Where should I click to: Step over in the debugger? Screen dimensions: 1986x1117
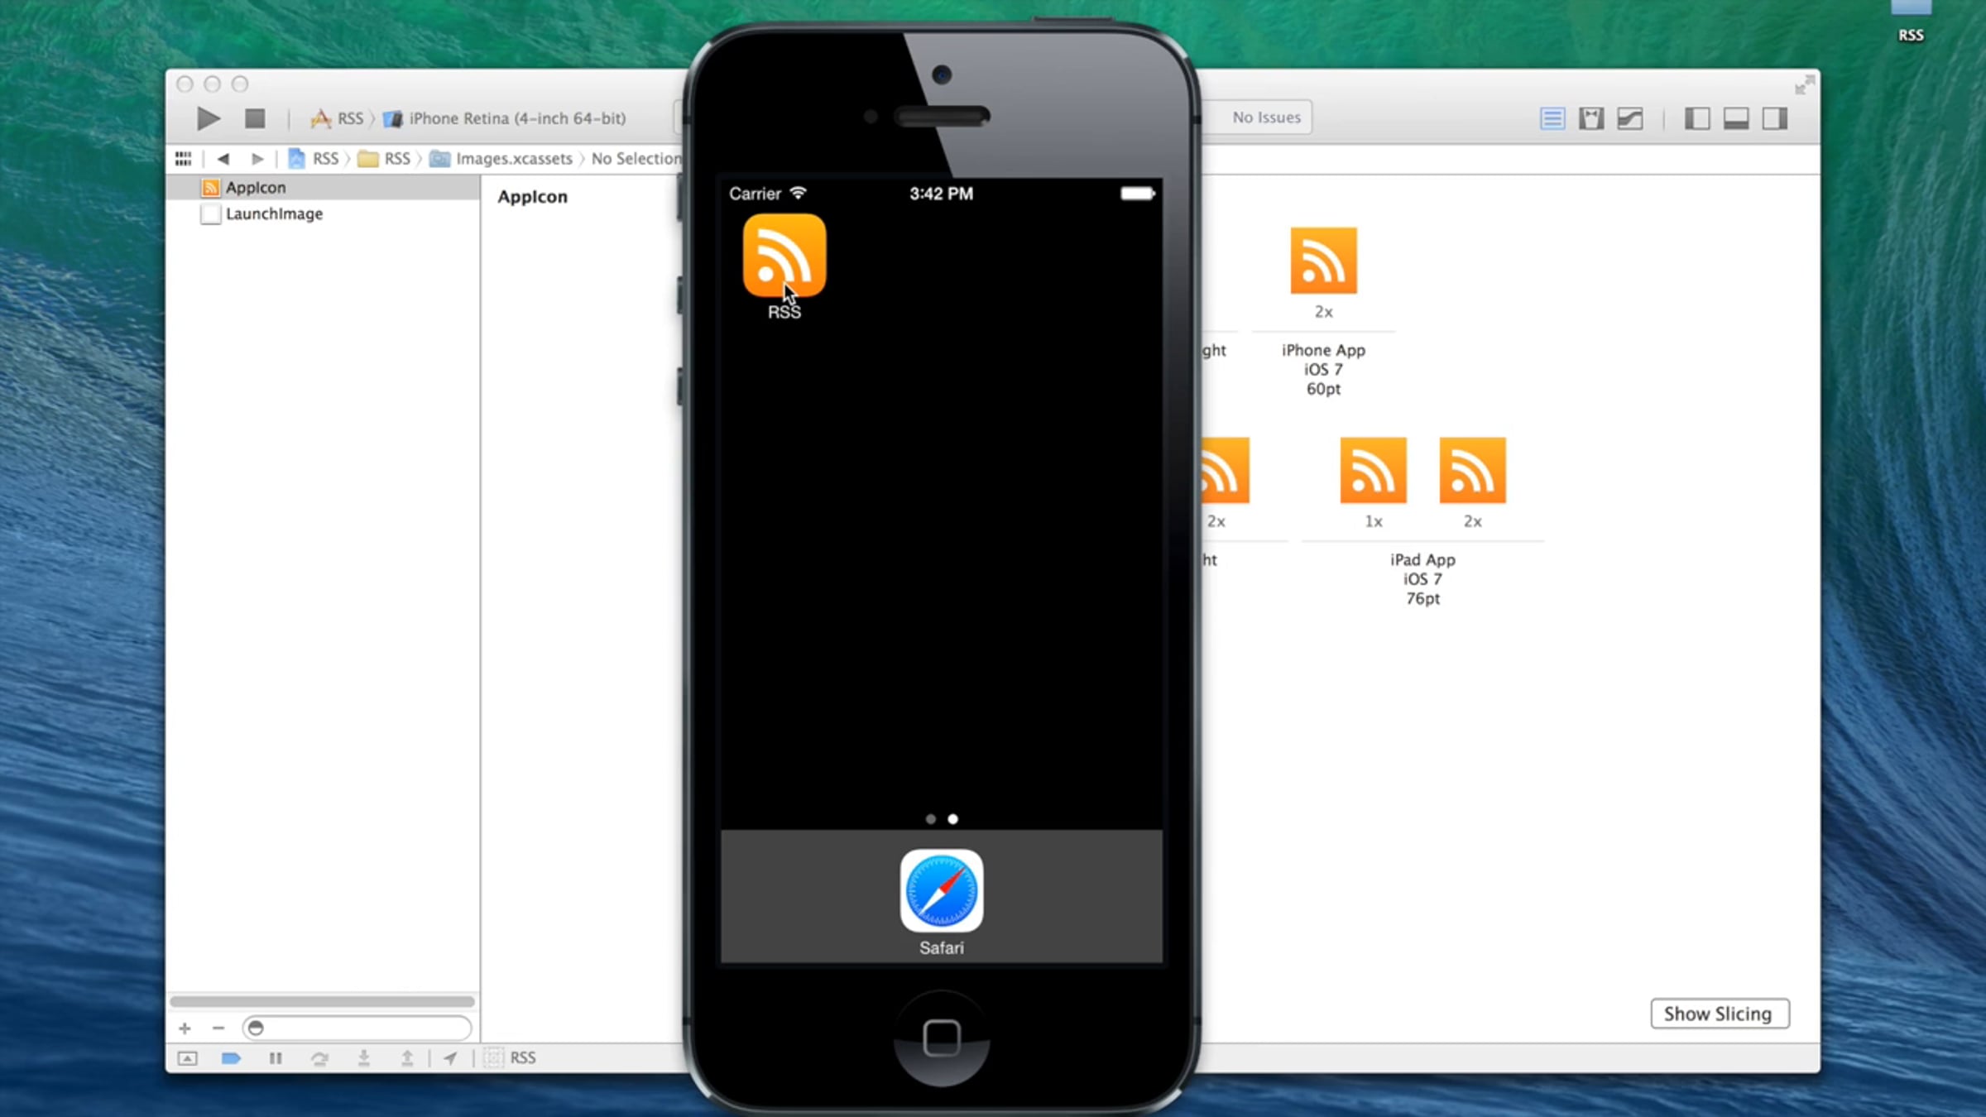coord(319,1058)
